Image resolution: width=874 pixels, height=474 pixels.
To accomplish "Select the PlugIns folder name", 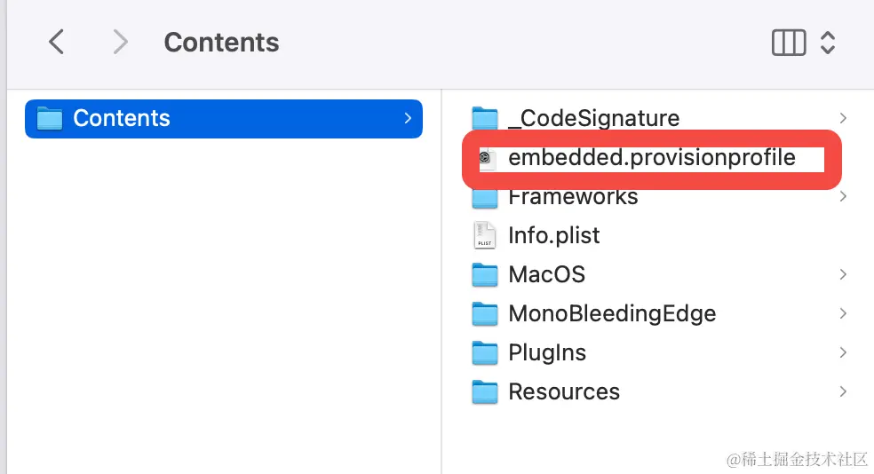I will pyautogui.click(x=547, y=353).
